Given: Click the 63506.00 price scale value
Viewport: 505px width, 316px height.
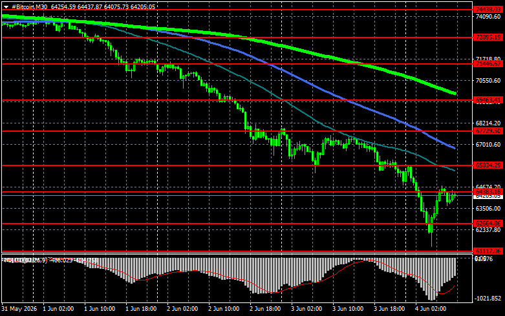Looking at the screenshot, I should [x=488, y=209].
